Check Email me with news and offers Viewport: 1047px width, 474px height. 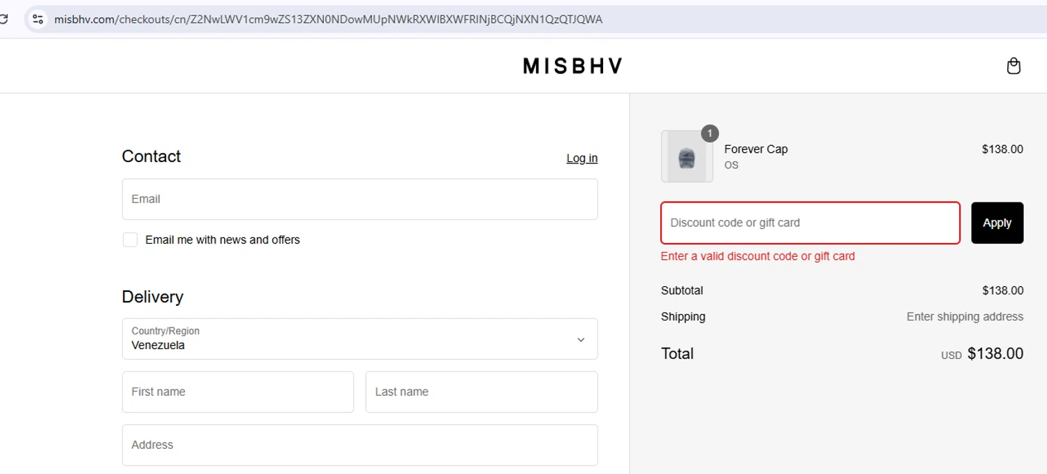pyautogui.click(x=130, y=239)
